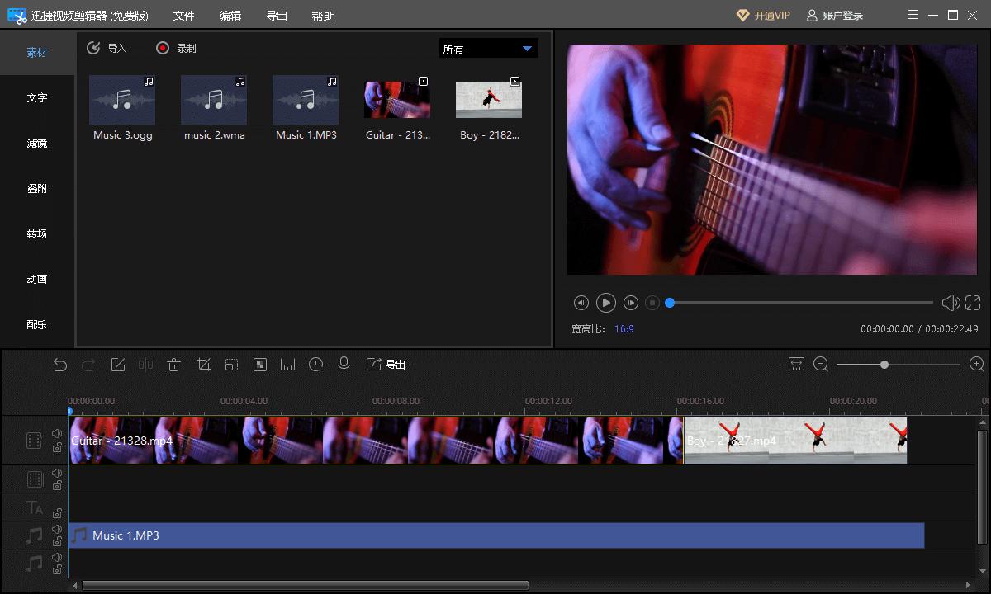Click the zoom/scale frame tool icon

[x=231, y=365]
